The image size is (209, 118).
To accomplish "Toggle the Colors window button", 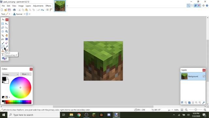I will click(199, 6).
